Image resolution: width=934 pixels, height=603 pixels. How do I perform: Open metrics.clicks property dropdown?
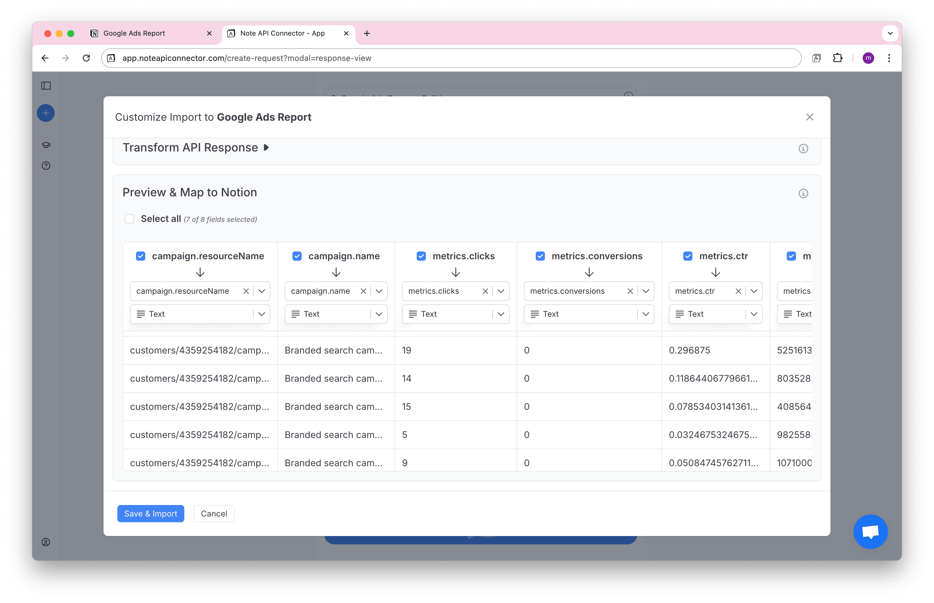[x=501, y=291]
